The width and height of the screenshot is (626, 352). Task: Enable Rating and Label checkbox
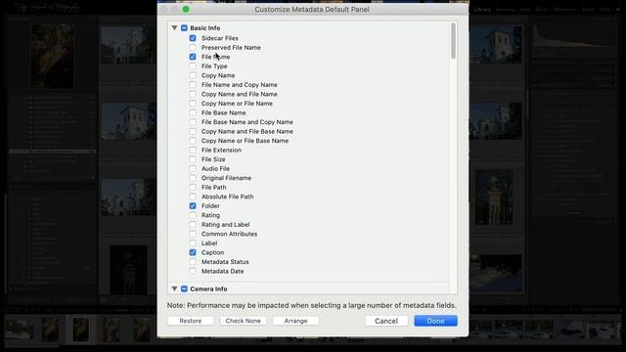[193, 224]
